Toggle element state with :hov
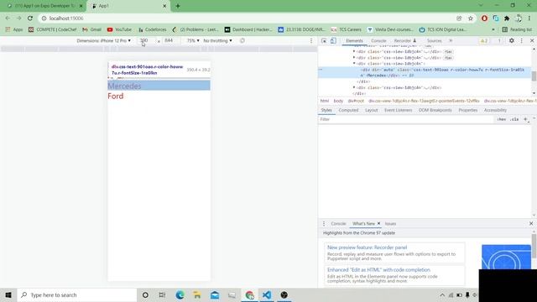The width and height of the screenshot is (537, 302). click(502, 119)
